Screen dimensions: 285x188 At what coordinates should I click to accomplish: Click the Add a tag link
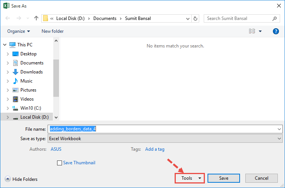click(155, 149)
